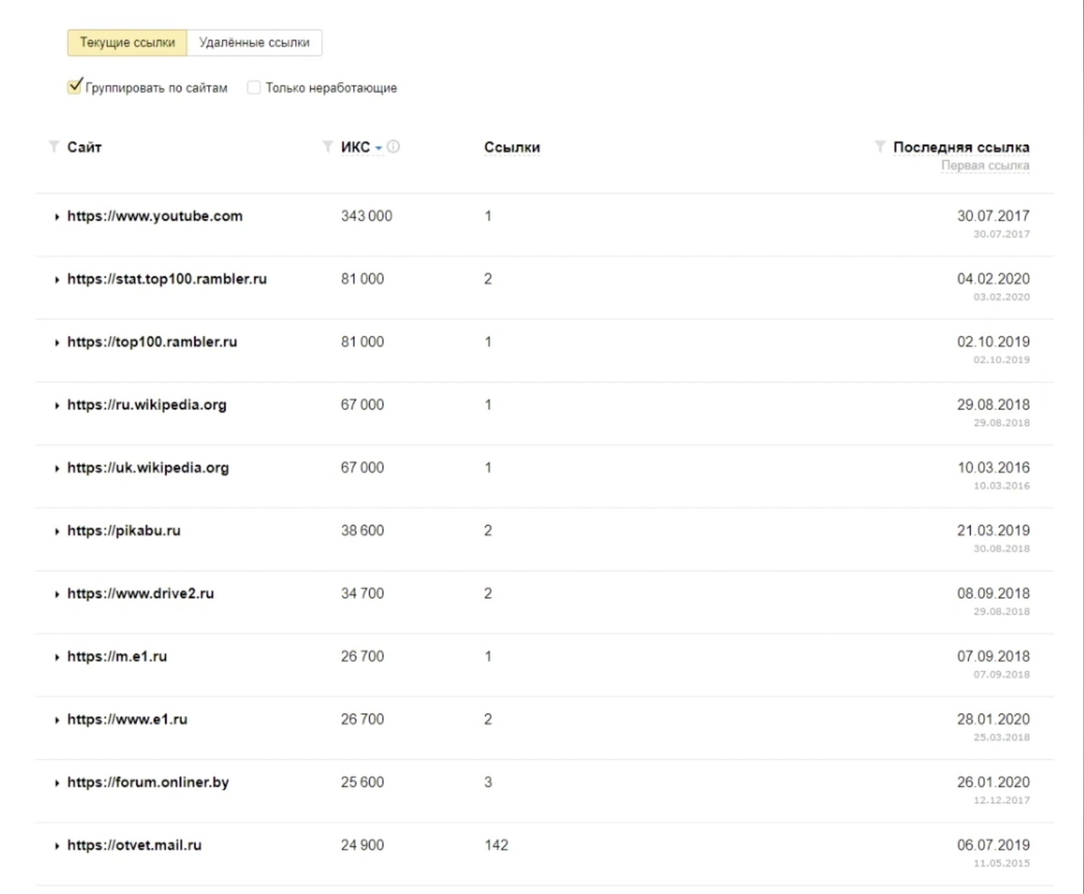
Task: Expand the stat.top100.rambler.ru row
Action: coord(57,280)
